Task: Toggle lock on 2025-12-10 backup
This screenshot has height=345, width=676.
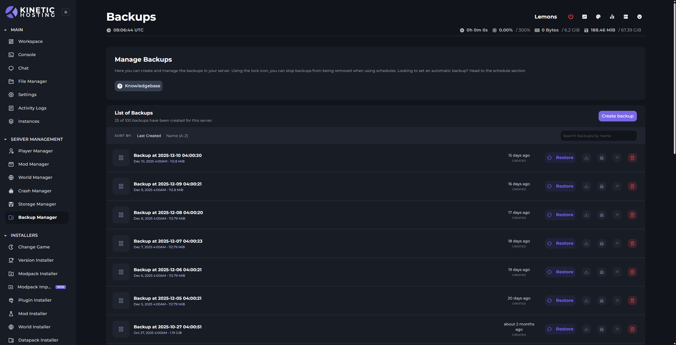Action: click(x=601, y=158)
